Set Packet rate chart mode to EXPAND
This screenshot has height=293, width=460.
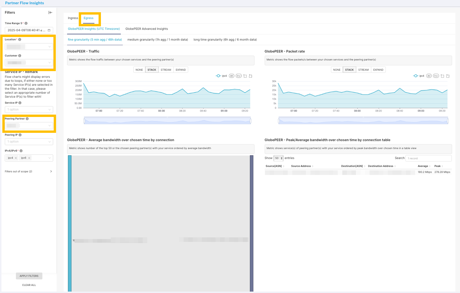(x=378, y=70)
